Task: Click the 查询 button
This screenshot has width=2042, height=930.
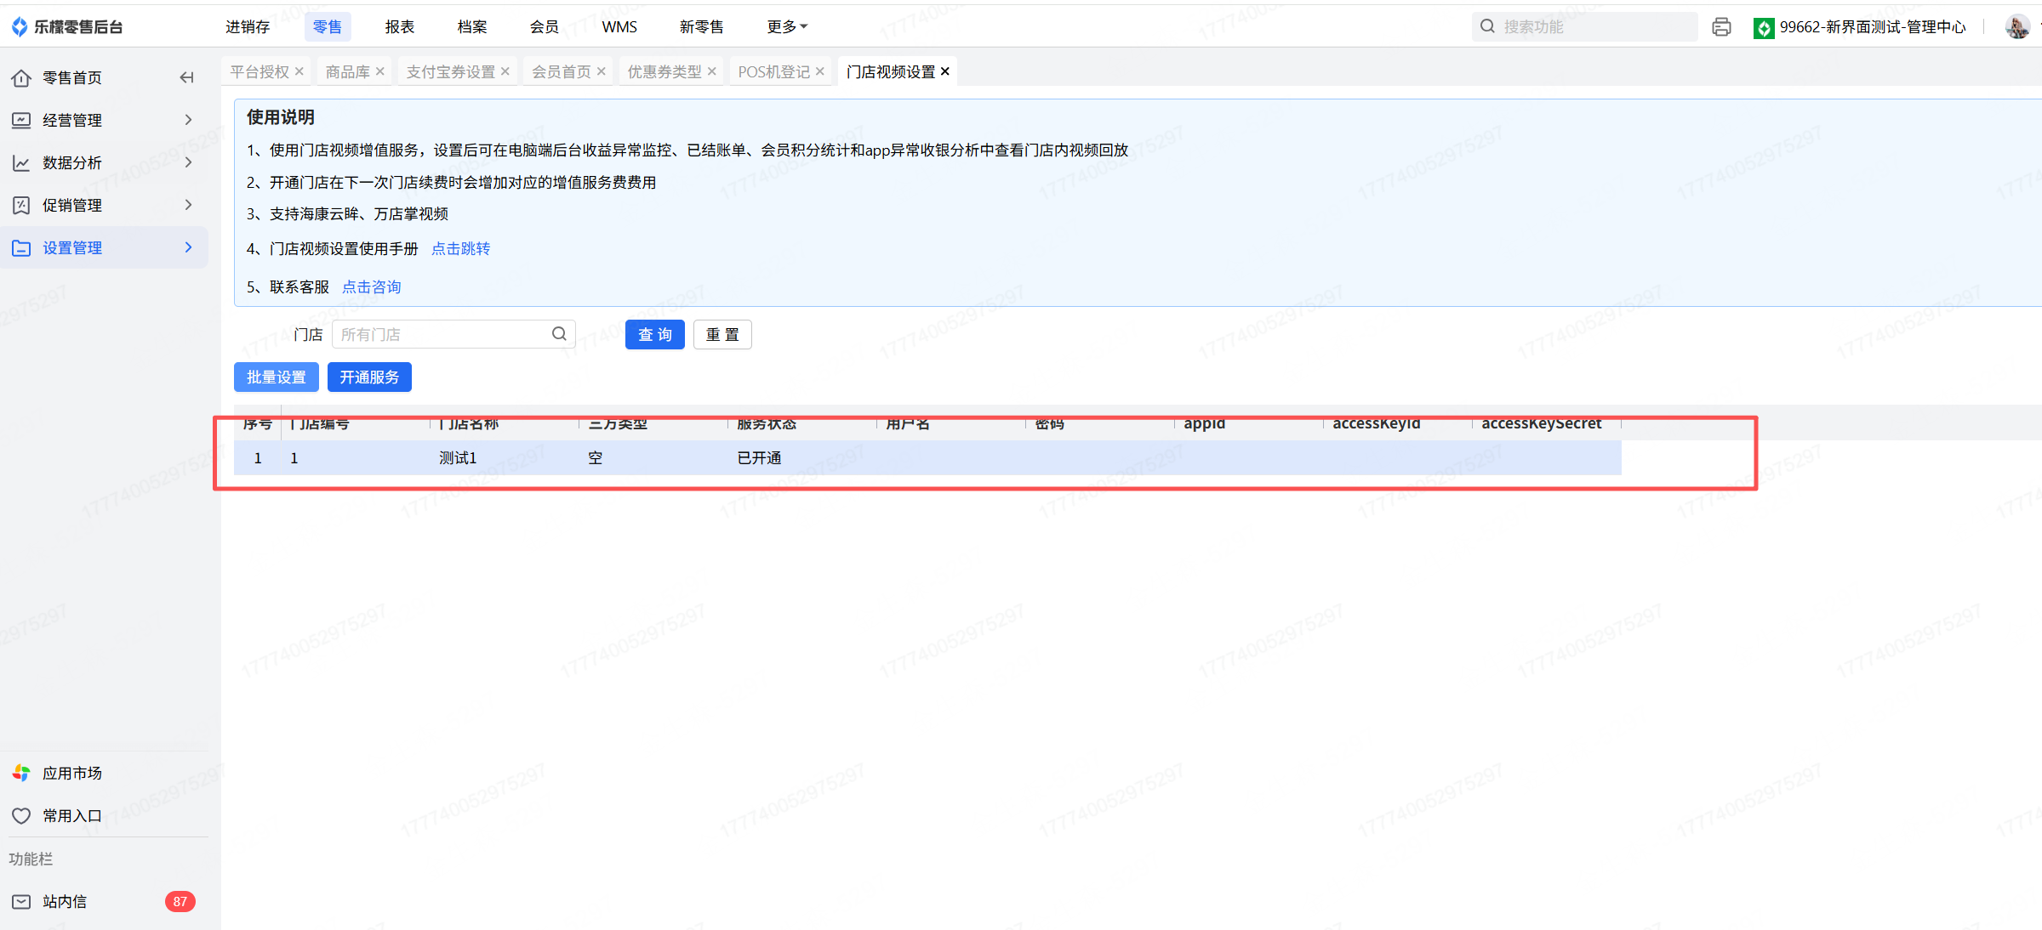Action: (x=654, y=334)
